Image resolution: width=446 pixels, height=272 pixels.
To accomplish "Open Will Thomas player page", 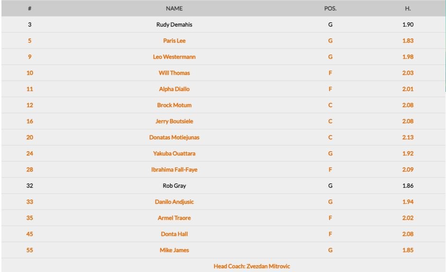I will pyautogui.click(x=174, y=73).
